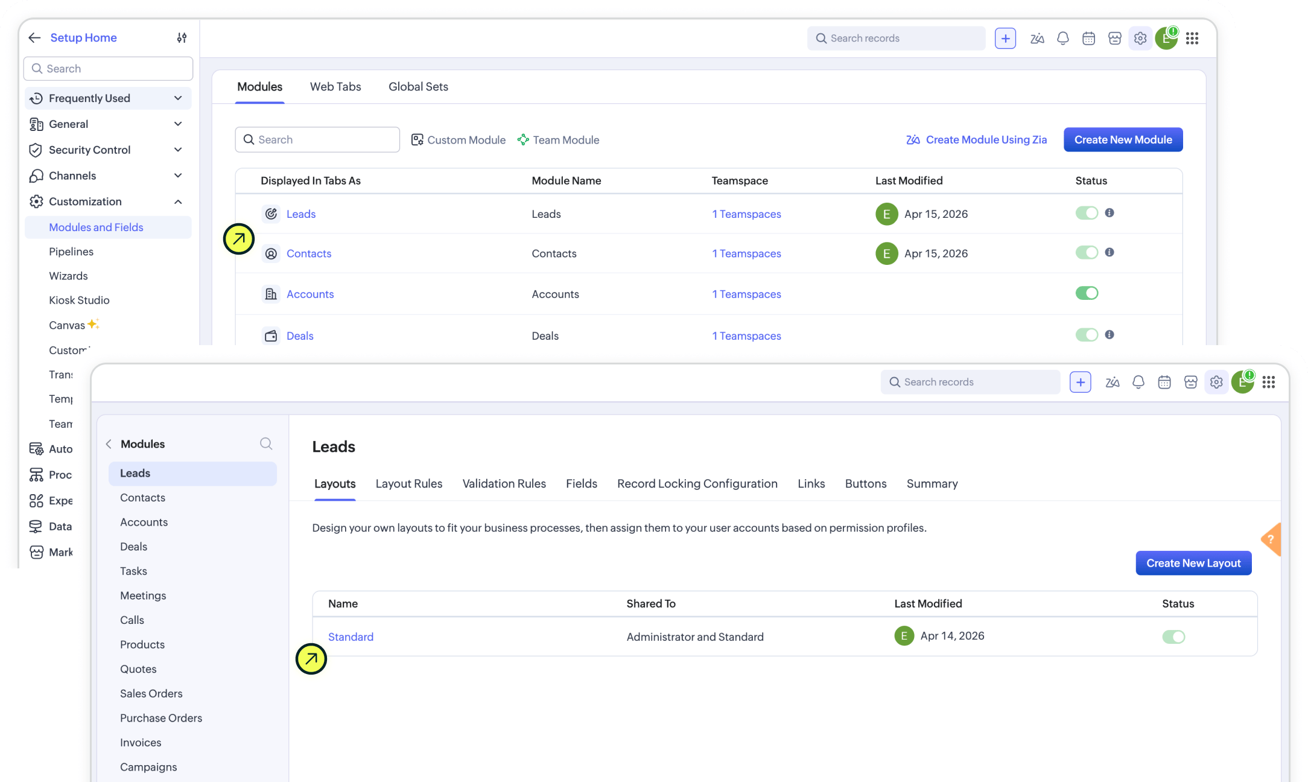Toggle the Deals module status switch
The image size is (1308, 782).
[x=1087, y=335]
